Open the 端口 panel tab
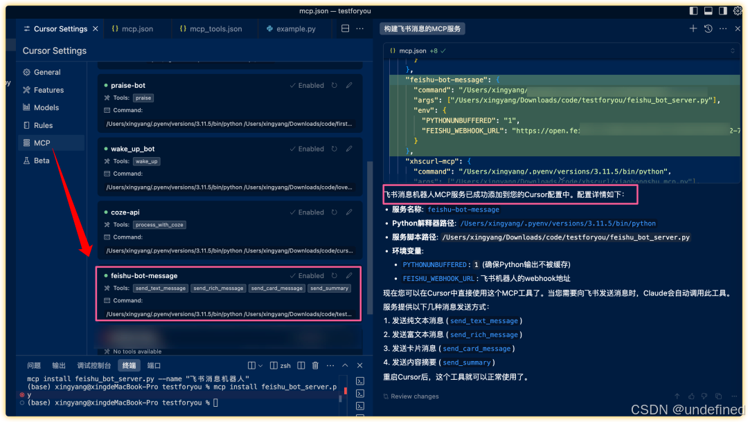The width and height of the screenshot is (748, 422). tap(154, 366)
